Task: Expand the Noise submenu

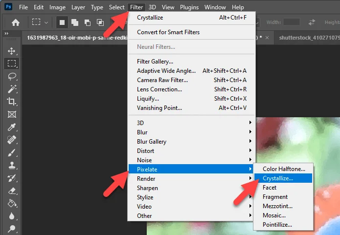Action: [x=191, y=160]
